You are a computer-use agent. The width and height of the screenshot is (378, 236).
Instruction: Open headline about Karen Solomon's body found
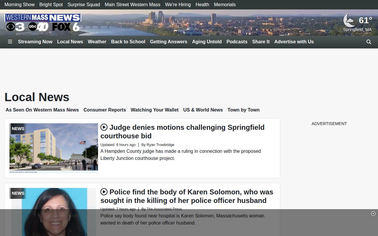(187, 196)
